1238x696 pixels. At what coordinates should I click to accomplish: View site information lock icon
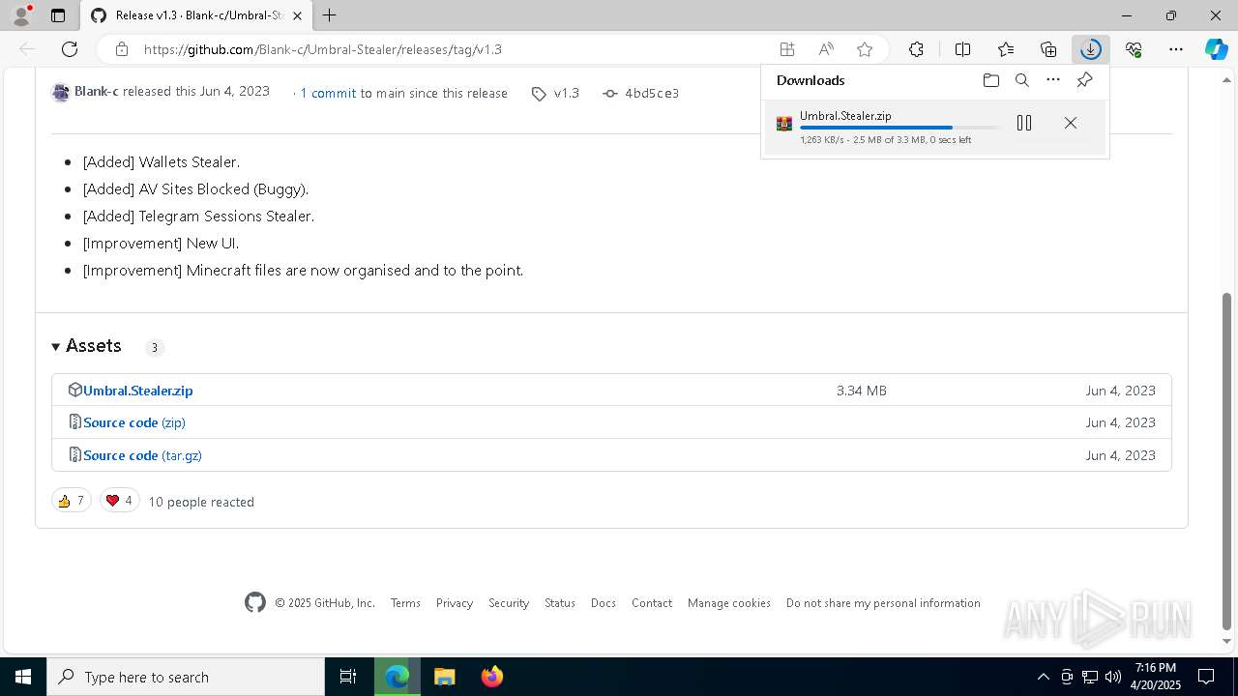[121, 49]
